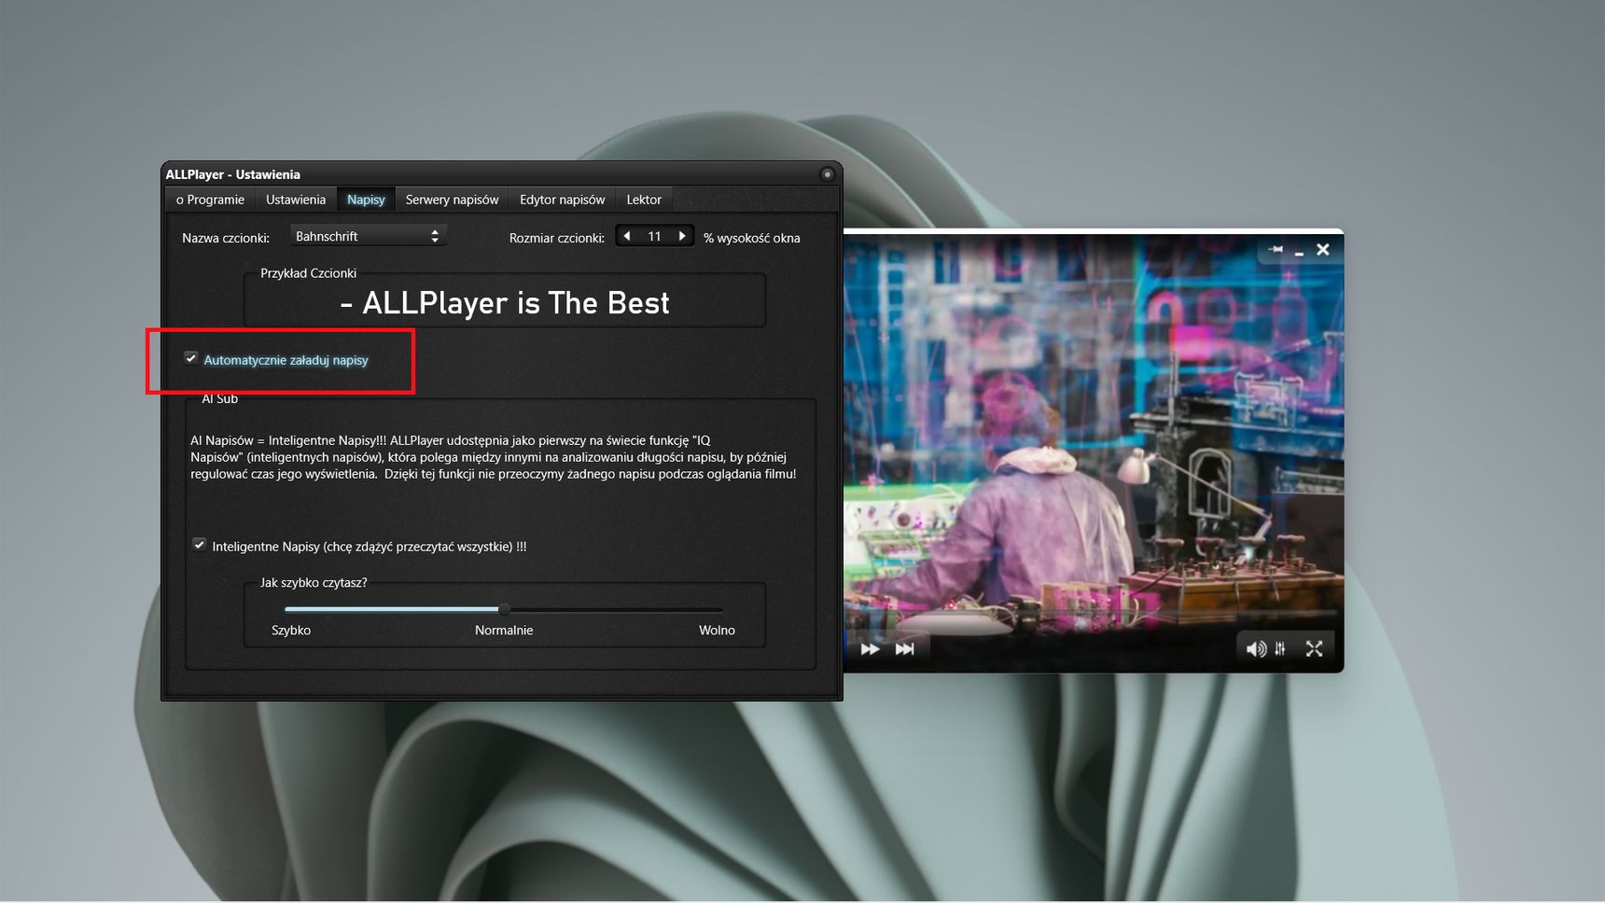Open the 'o Programie' tab
The width and height of the screenshot is (1605, 903).
click(210, 200)
